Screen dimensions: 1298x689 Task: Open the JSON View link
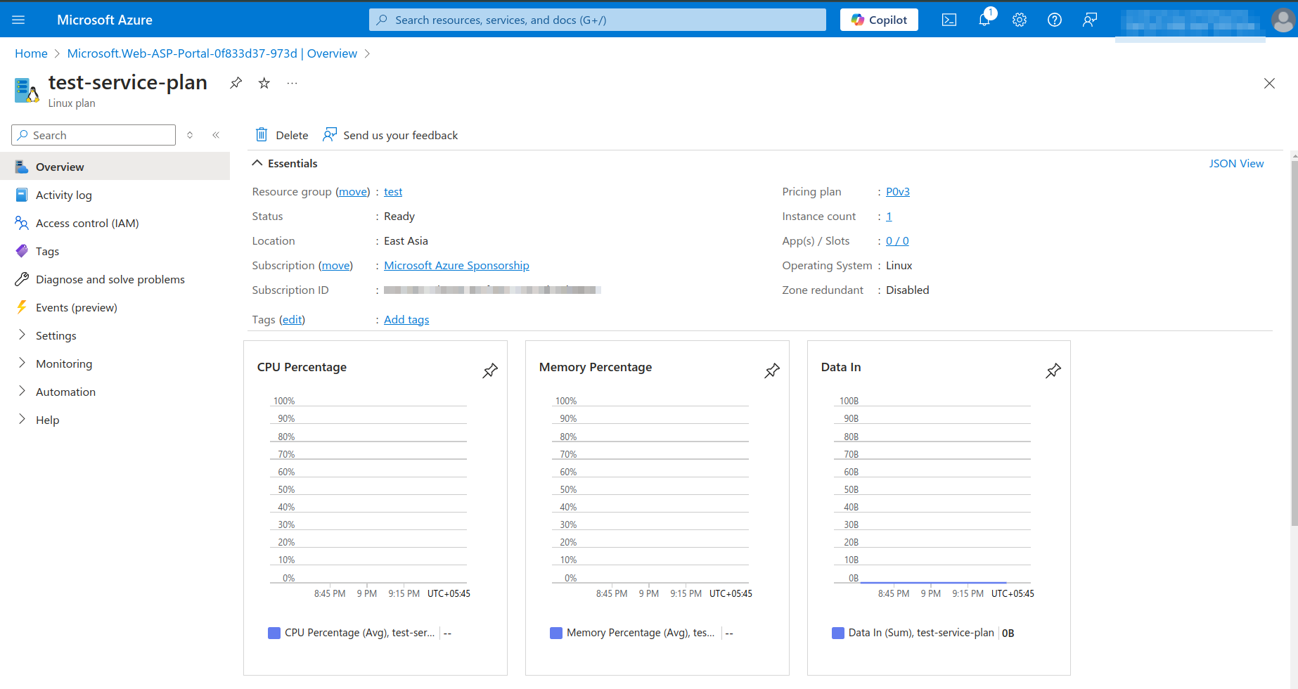1236,163
